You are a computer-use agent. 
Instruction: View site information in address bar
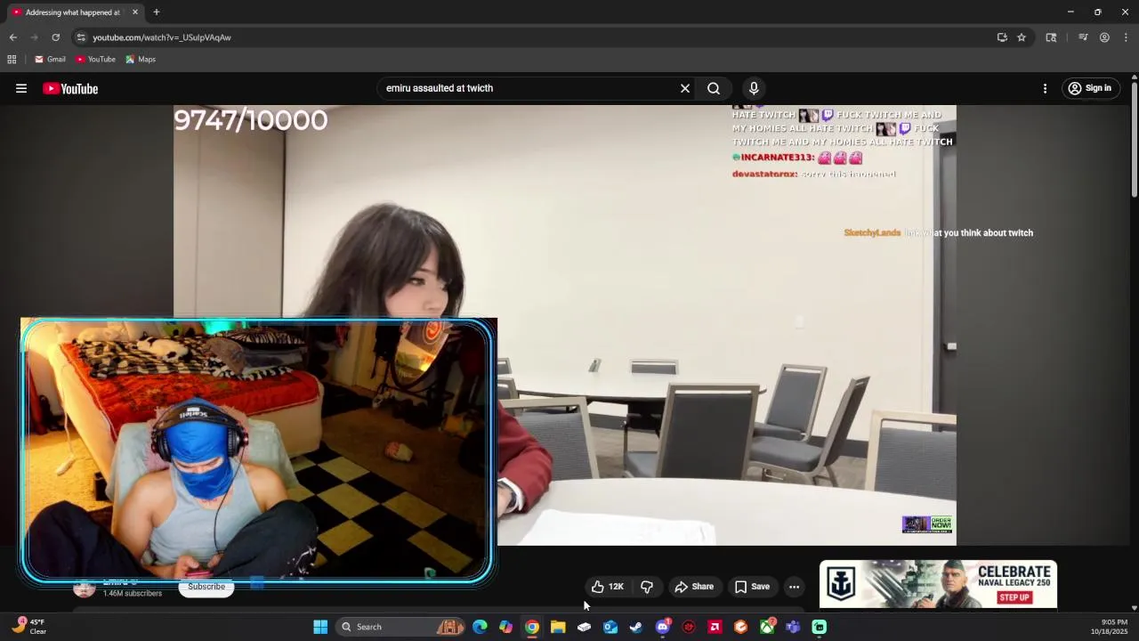[x=81, y=37]
